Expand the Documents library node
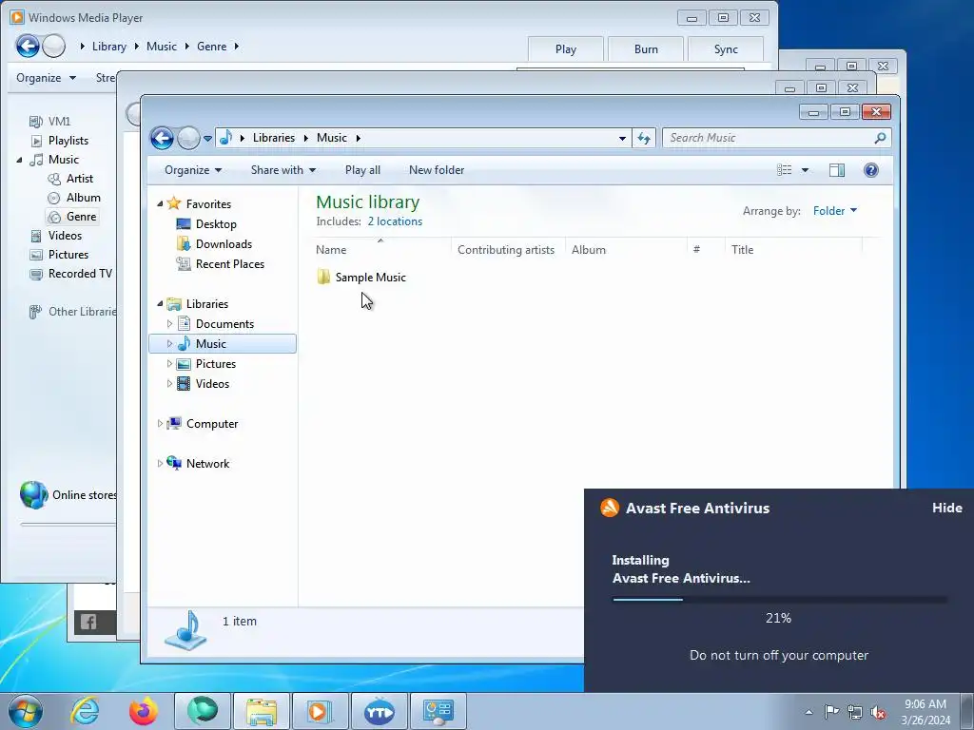Screen dimensions: 974x730 point(169,324)
